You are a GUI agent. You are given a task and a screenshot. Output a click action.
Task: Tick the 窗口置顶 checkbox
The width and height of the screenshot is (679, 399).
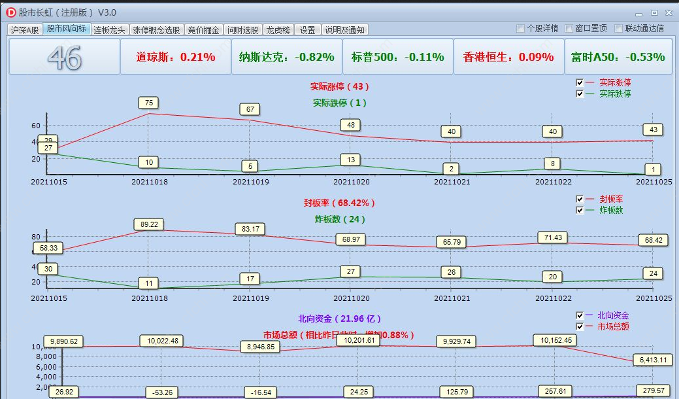(569, 29)
